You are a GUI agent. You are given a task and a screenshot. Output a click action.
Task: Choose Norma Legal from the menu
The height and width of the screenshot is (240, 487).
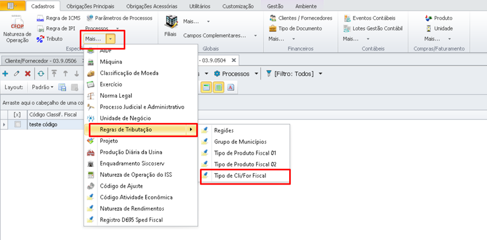coord(116,96)
